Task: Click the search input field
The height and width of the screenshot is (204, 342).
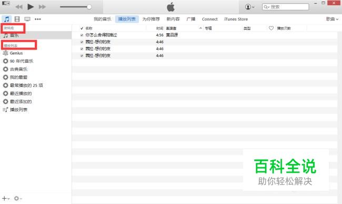Action: point(286,7)
